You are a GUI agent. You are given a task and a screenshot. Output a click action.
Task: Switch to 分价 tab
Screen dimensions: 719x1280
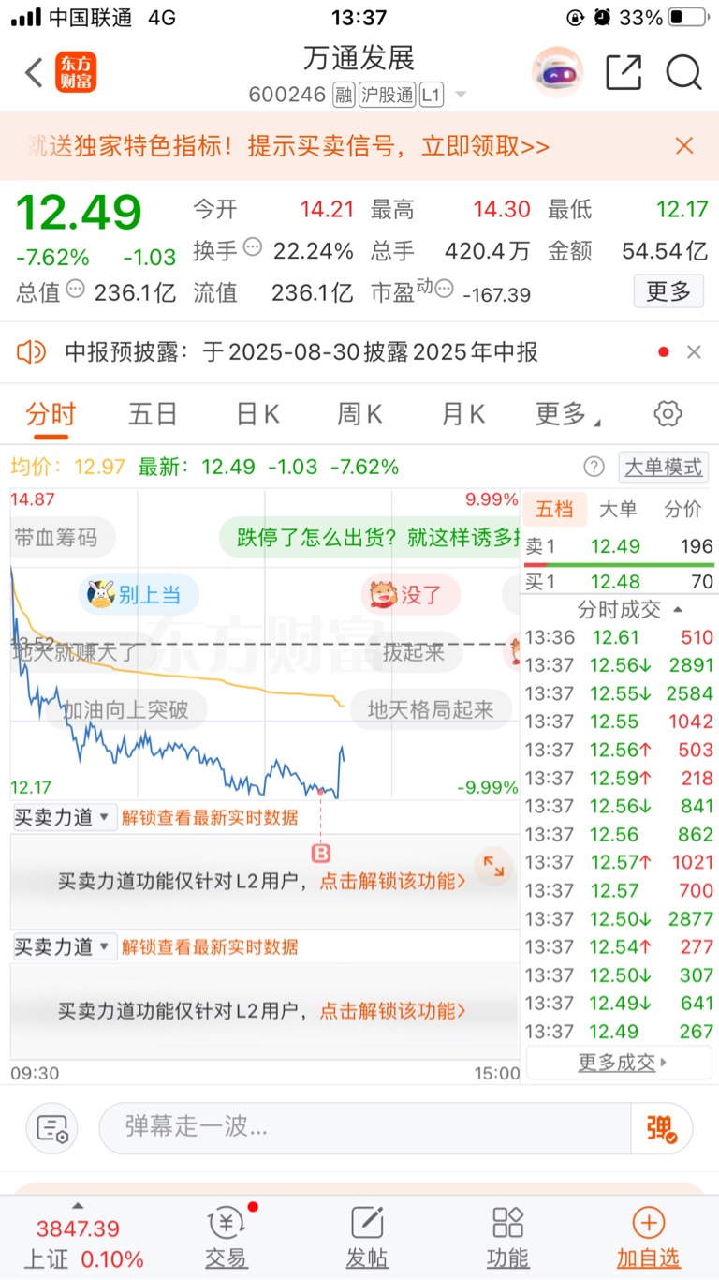pyautogui.click(x=682, y=510)
